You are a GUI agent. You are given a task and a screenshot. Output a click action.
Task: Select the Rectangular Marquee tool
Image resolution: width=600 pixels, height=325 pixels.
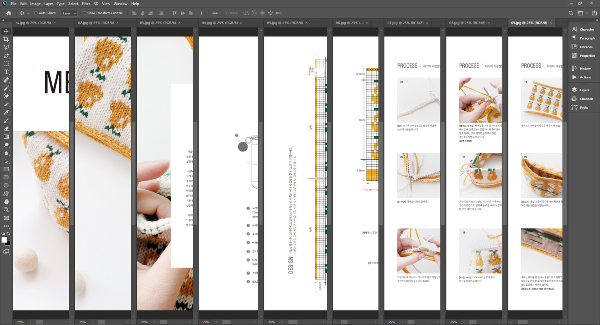(x=6, y=64)
